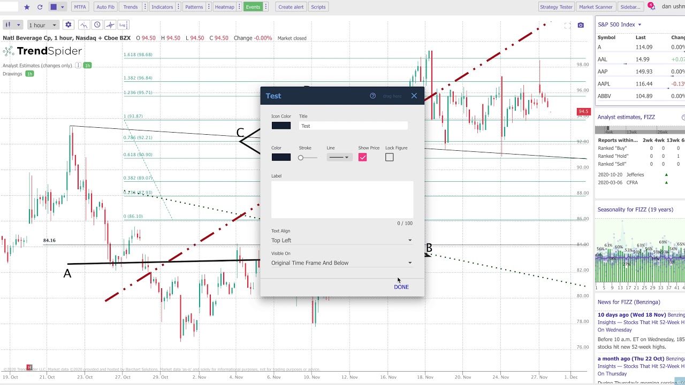Check the Lock Figure checkbox
Viewport: 685px width, 385px height.
coord(389,157)
